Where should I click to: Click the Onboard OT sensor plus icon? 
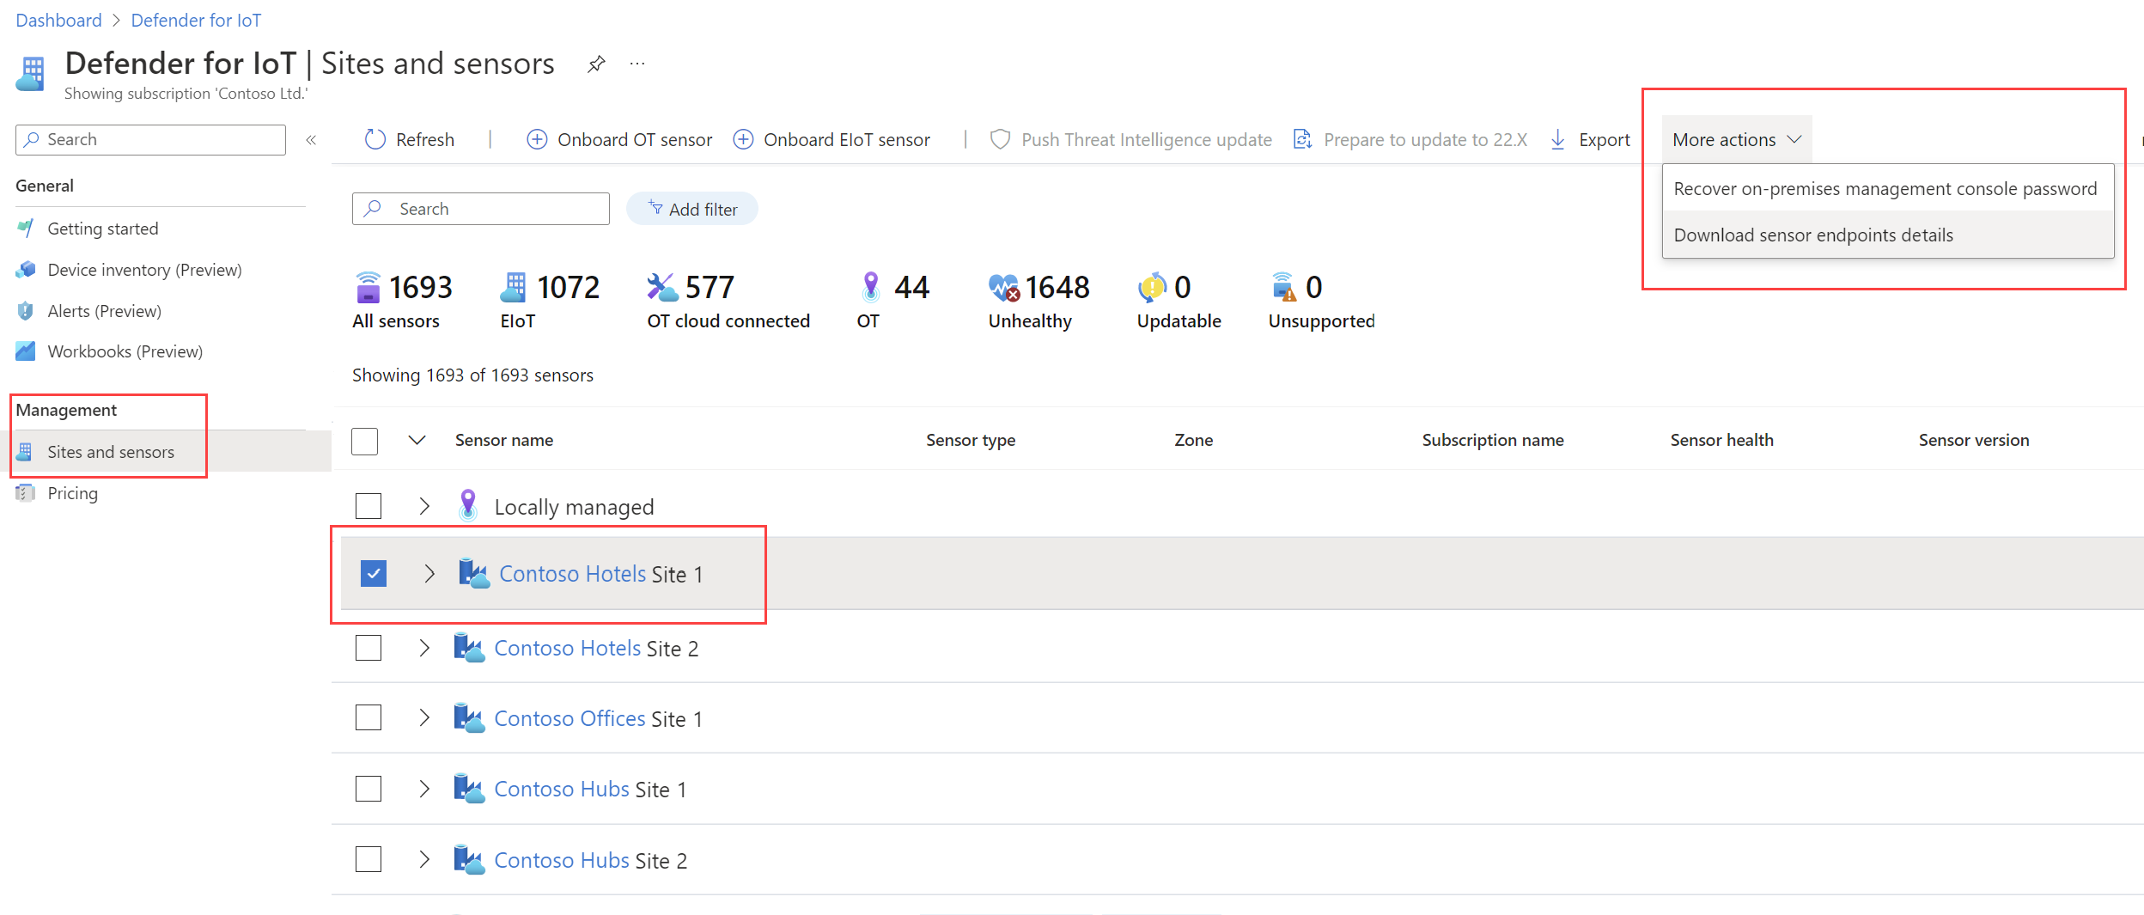click(x=537, y=139)
